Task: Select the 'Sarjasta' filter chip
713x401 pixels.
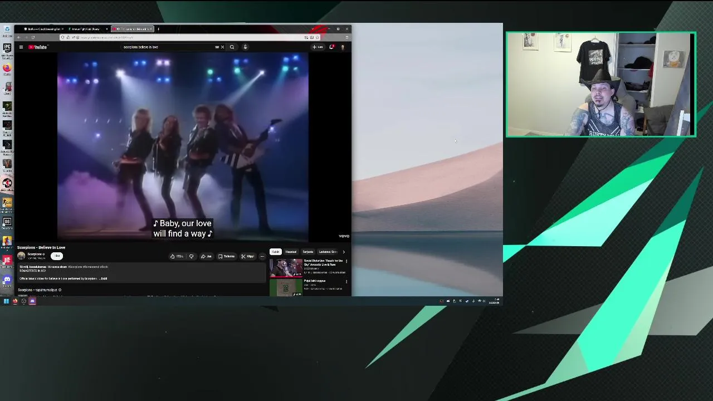Action: pos(307,252)
